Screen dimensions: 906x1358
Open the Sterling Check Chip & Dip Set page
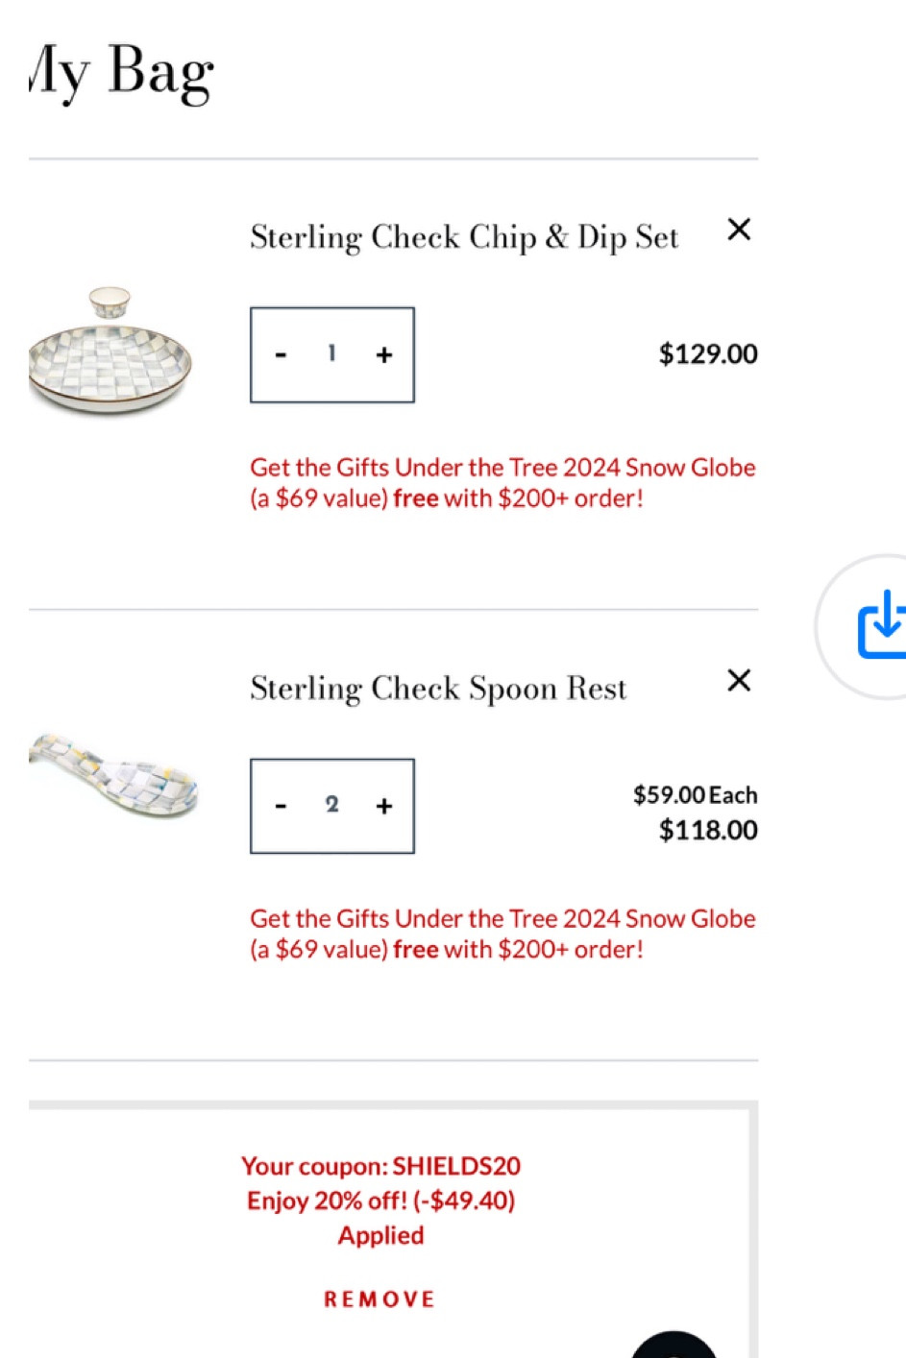click(464, 236)
